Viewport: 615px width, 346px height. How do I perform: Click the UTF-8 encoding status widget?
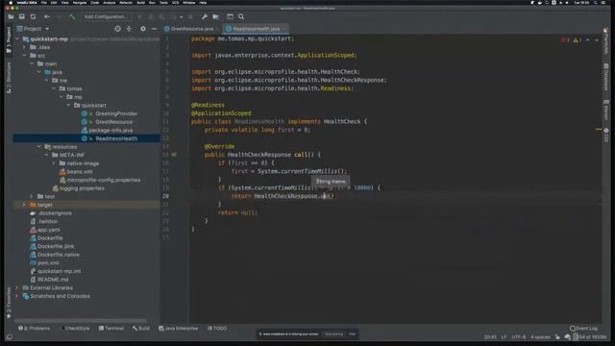518,336
